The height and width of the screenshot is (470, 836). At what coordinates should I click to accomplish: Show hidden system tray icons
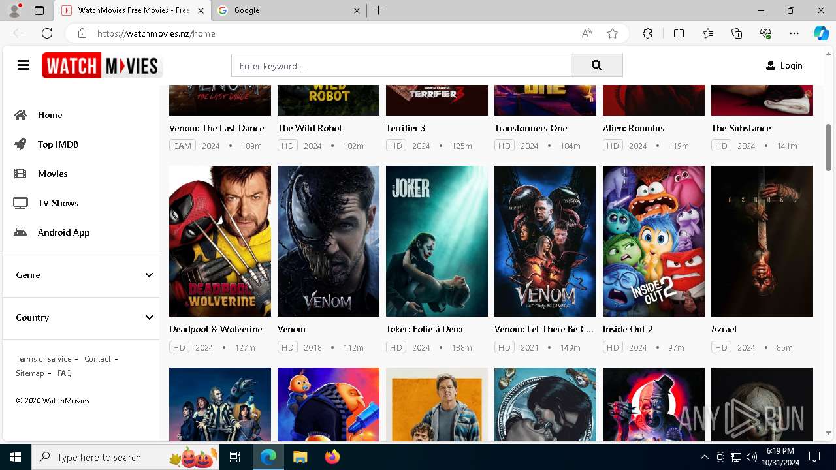tap(704, 457)
